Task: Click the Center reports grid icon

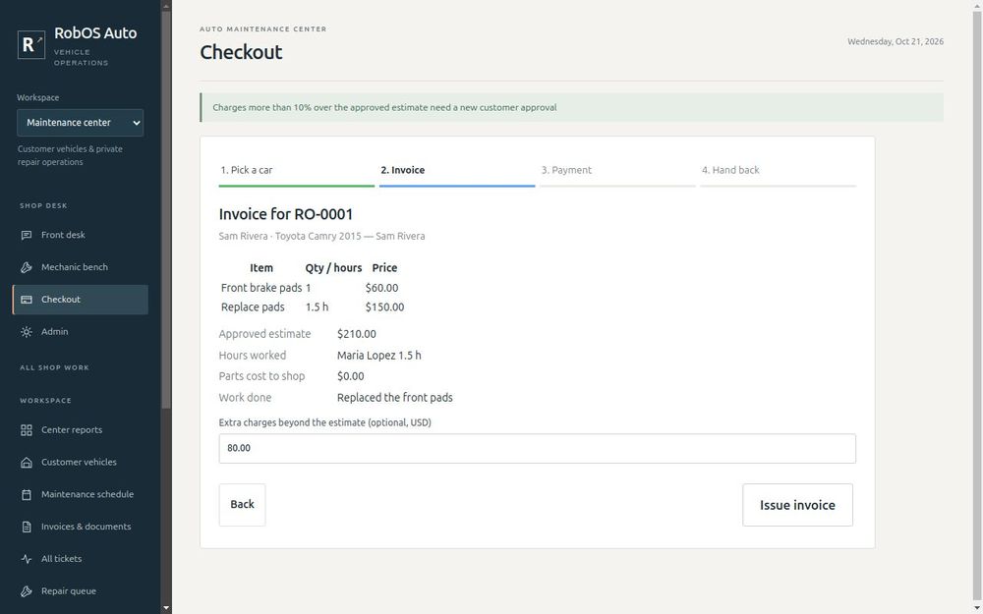Action: 27,430
